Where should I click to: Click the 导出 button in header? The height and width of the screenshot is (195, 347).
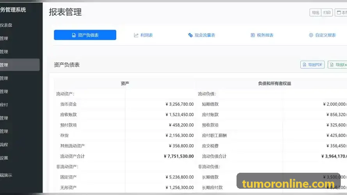(315, 12)
